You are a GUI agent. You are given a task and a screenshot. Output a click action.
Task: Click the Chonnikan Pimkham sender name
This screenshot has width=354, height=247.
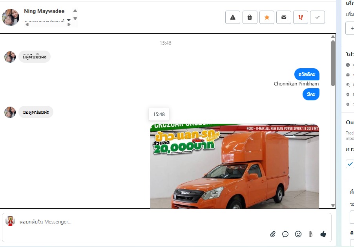[296, 84]
